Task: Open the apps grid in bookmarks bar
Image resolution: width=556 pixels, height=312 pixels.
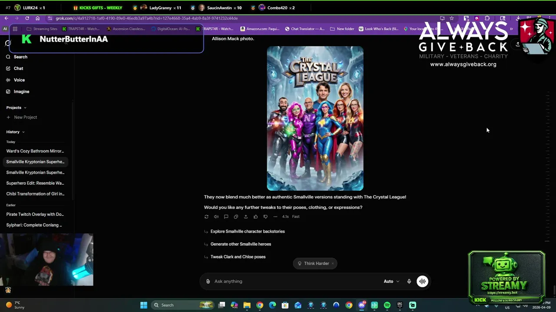Action: pos(15,29)
